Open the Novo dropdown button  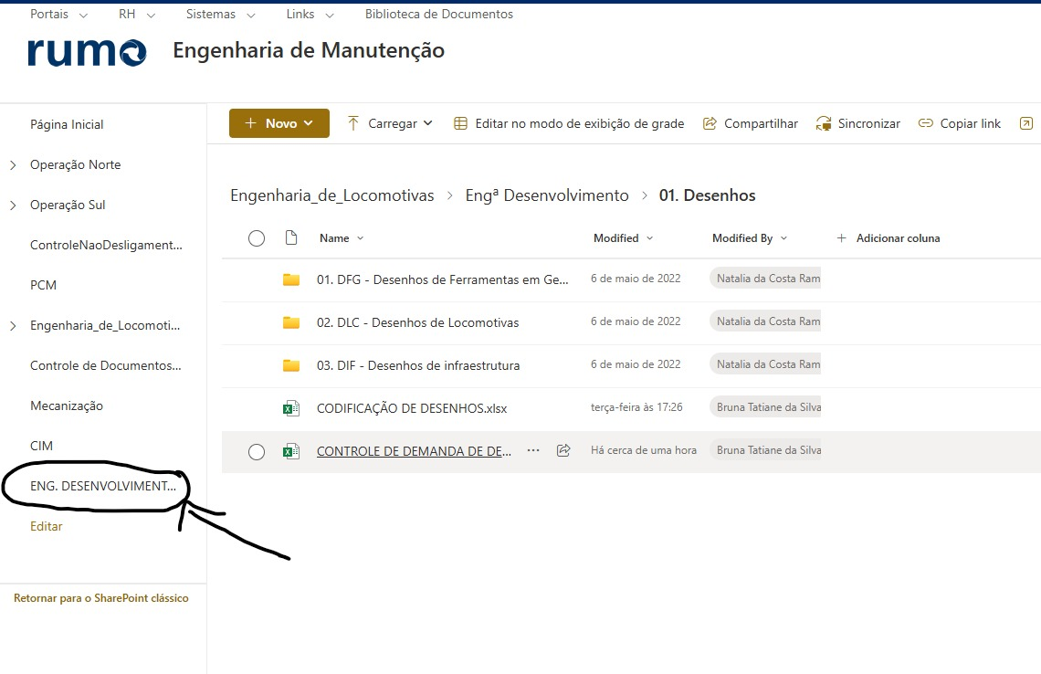(x=279, y=123)
